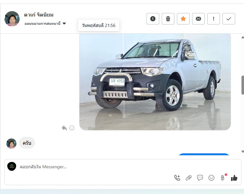
Task: Click the วันพฤหัสบดี 21:56 timestamp tooltip
Action: pos(99,25)
